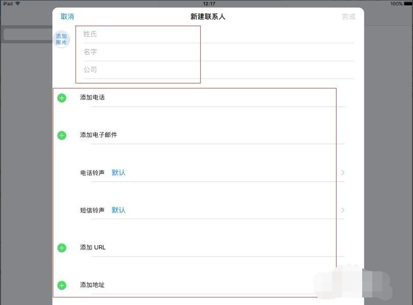Tap 取消 to cancel contact creation

[x=67, y=16]
